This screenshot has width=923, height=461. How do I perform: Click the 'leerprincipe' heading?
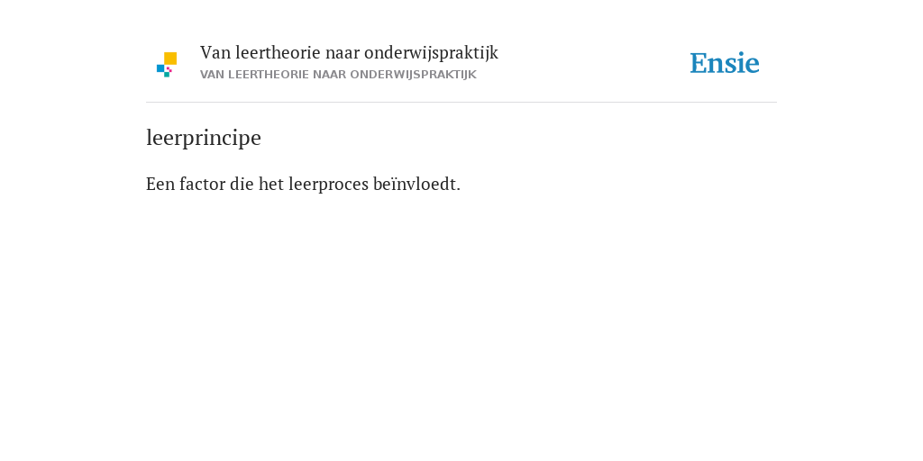(x=204, y=138)
